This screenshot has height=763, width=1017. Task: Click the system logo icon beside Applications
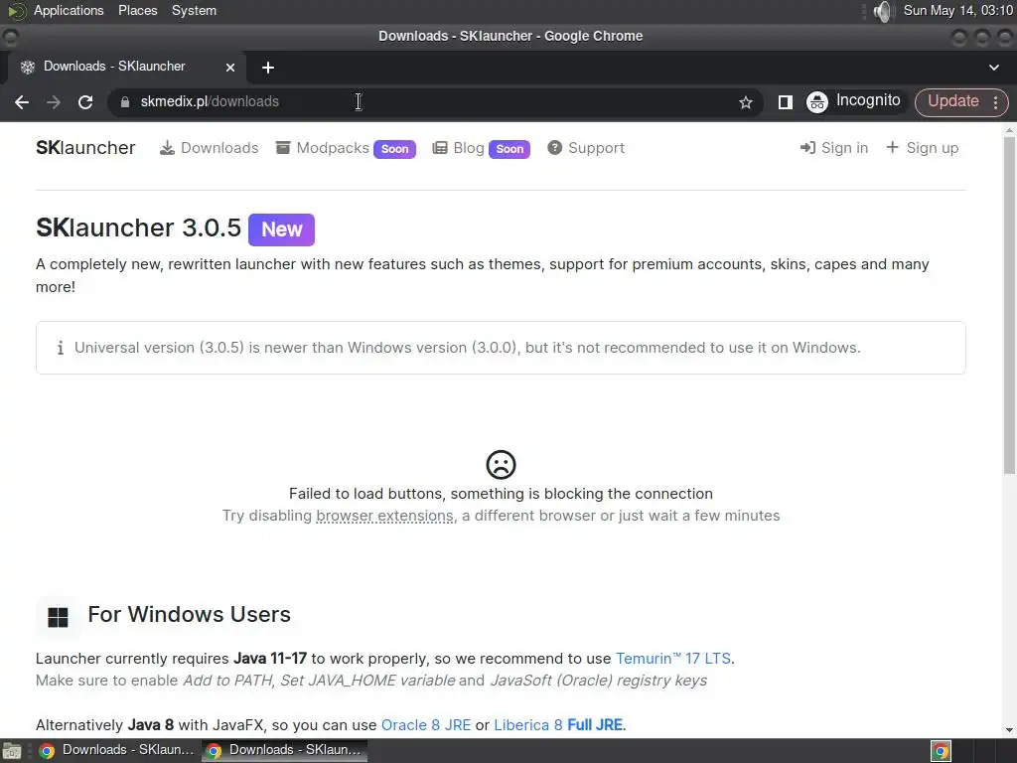16,11
